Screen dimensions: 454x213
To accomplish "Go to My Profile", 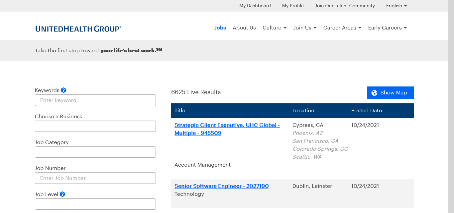I will 293,6.
